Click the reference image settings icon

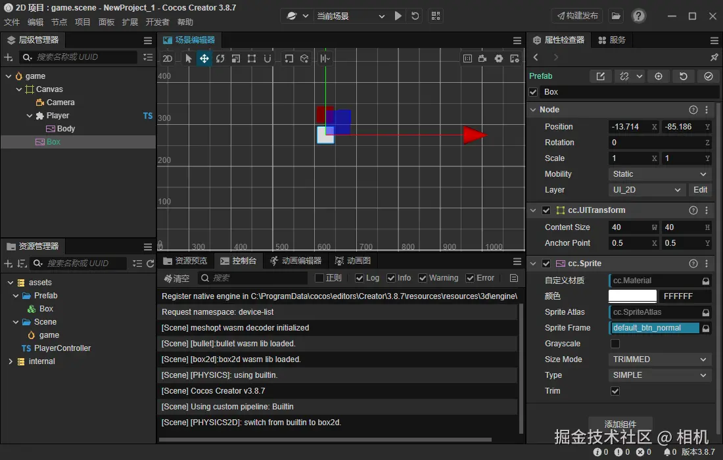[x=515, y=58]
